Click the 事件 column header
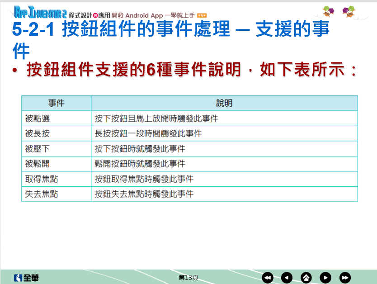This screenshot has height=284, width=377. (x=56, y=103)
